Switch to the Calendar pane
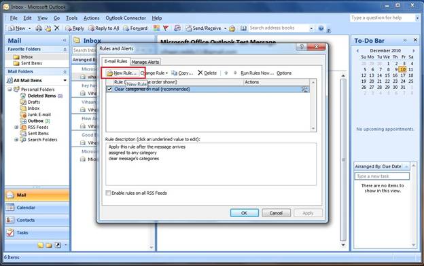The height and width of the screenshot is (266, 424). 37,208
